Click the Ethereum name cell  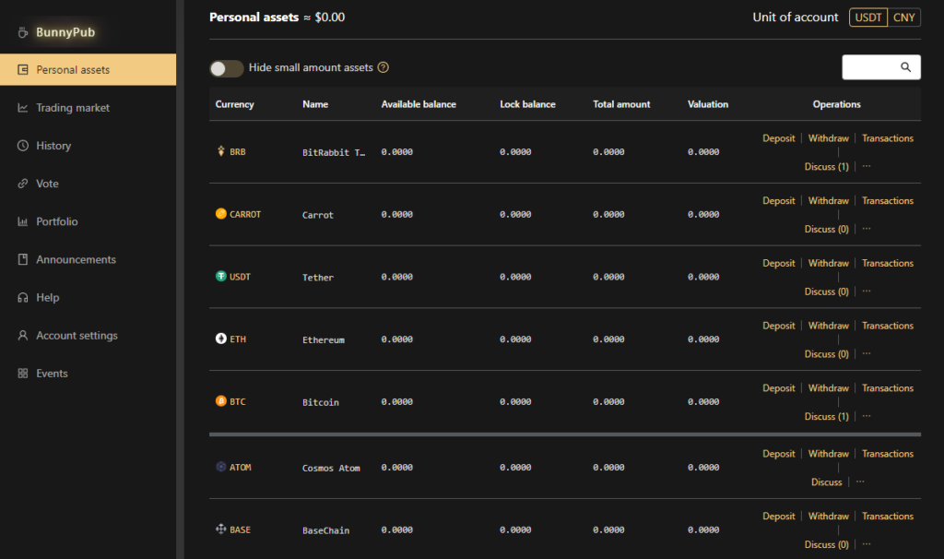[x=324, y=339]
